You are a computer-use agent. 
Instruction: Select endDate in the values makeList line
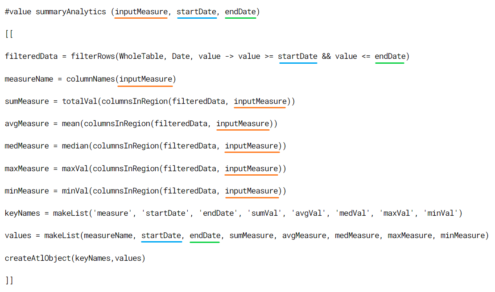coord(204,235)
